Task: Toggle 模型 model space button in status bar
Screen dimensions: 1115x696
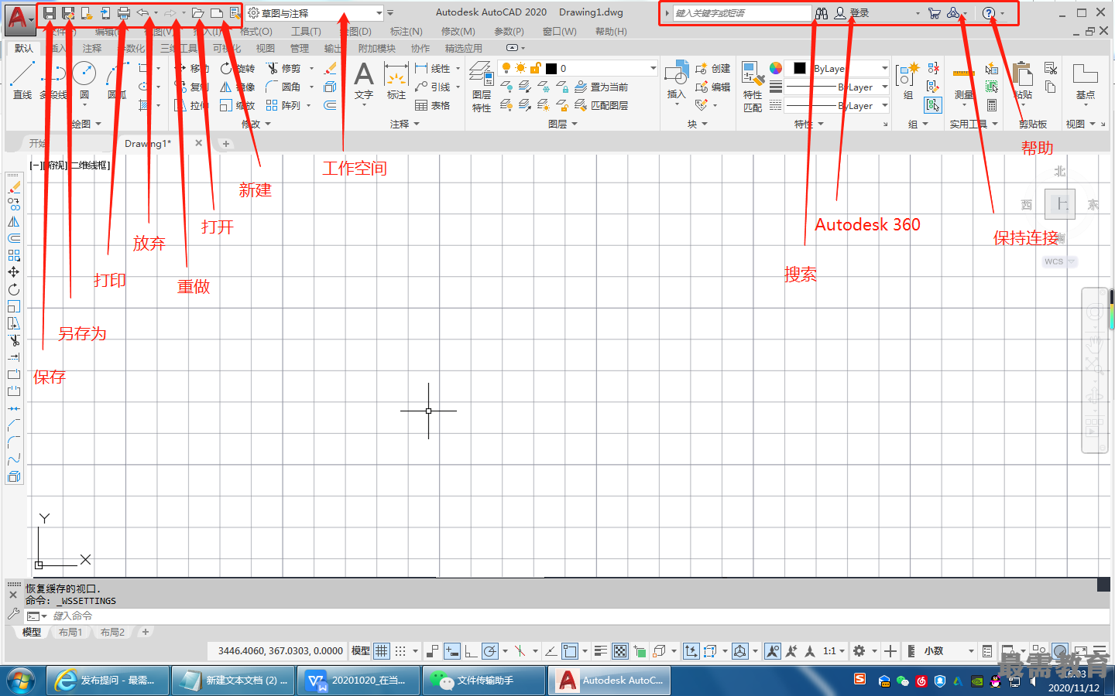Action: coord(361,651)
